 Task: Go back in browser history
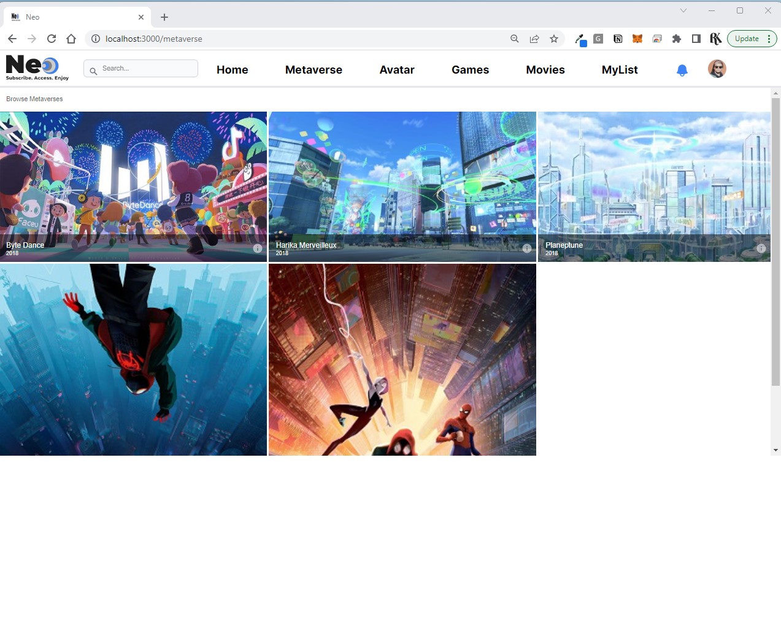12,39
